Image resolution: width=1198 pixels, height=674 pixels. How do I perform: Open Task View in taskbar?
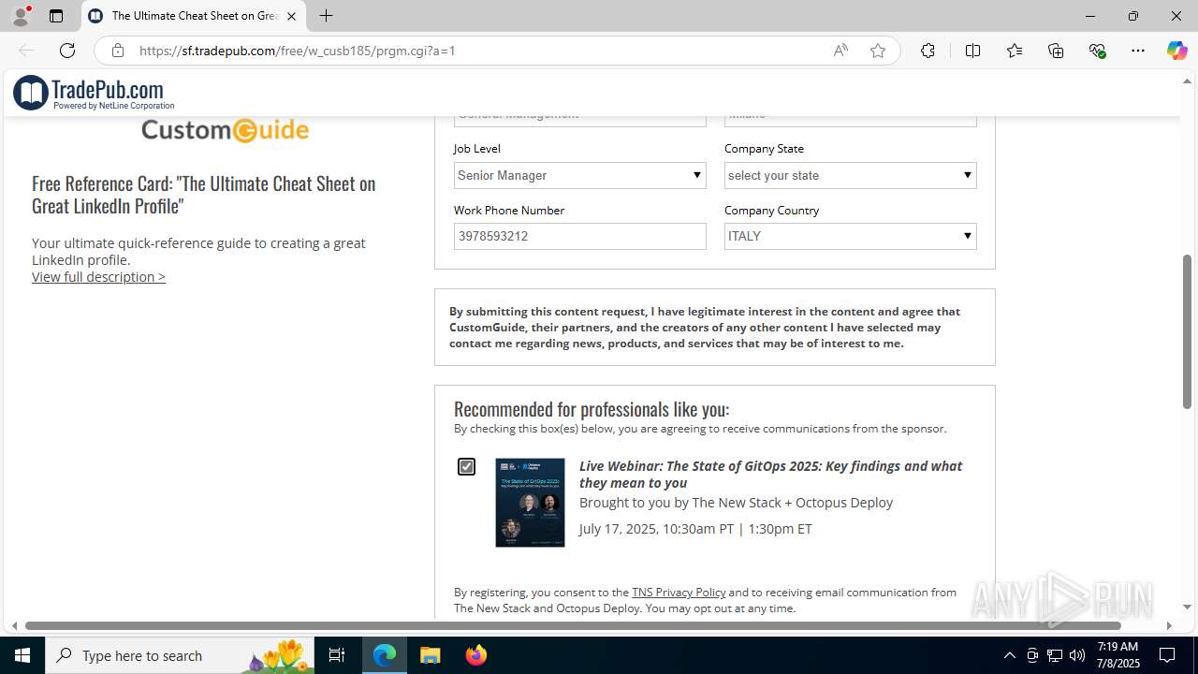coord(338,655)
